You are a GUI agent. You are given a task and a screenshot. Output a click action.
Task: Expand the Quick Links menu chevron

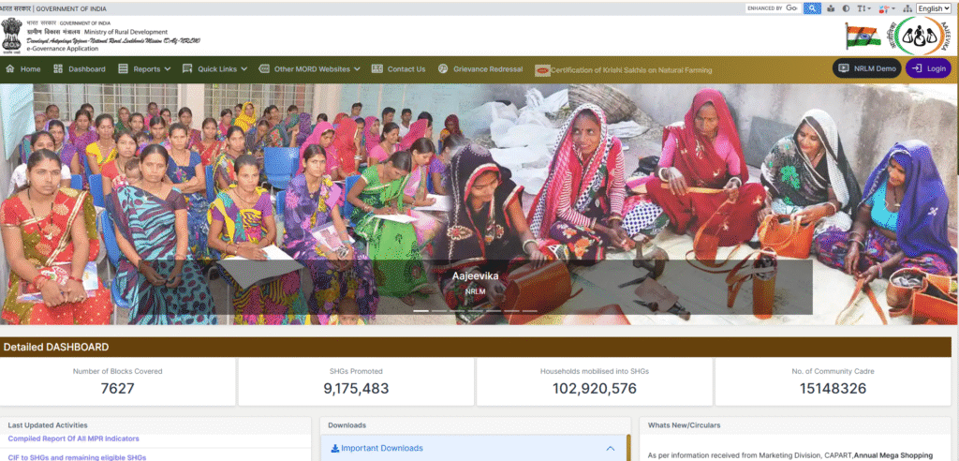coord(244,69)
